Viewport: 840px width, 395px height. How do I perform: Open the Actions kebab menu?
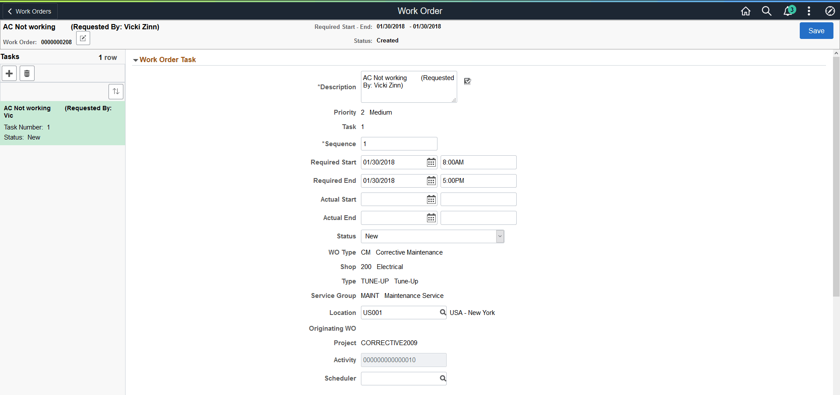808,11
